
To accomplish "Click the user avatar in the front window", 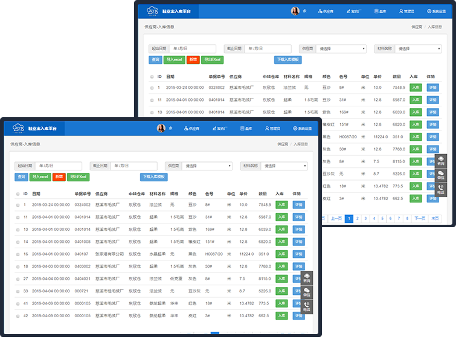I will 161,128.
